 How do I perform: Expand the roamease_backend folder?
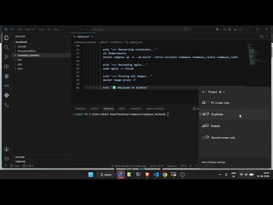[41, 55]
